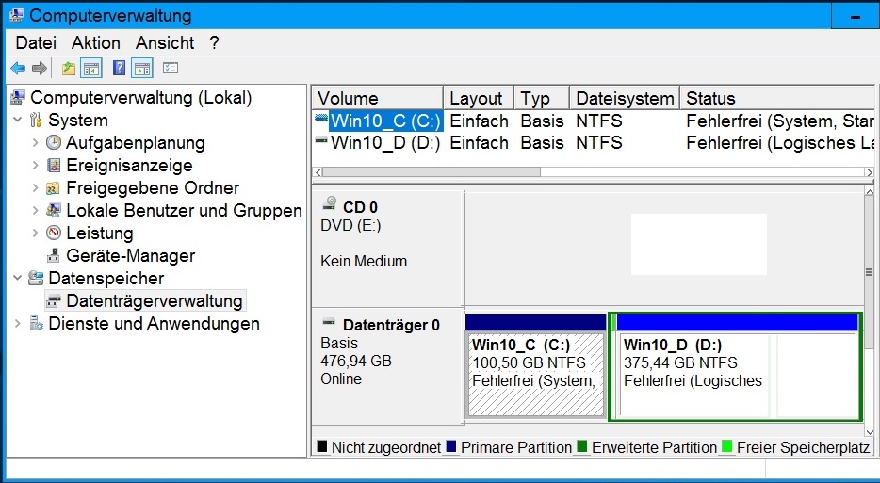The image size is (880, 483).
Task: Open the Aktion menu
Action: point(95,42)
